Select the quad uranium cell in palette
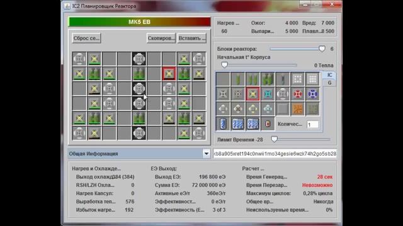 coord(268,79)
